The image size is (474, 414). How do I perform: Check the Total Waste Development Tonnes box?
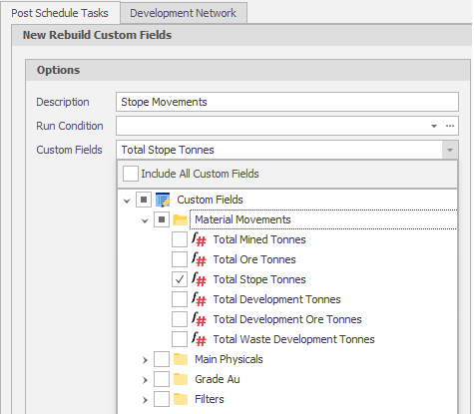180,339
